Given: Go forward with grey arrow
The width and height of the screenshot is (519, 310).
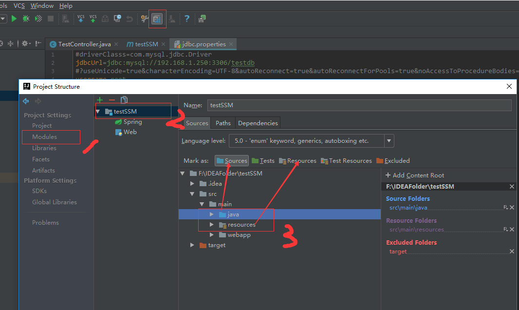Looking at the screenshot, I should click(38, 101).
